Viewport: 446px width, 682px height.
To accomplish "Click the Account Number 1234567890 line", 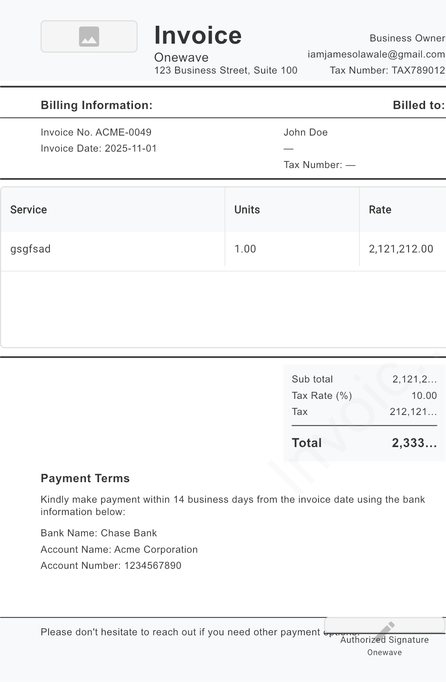I will click(x=111, y=565).
